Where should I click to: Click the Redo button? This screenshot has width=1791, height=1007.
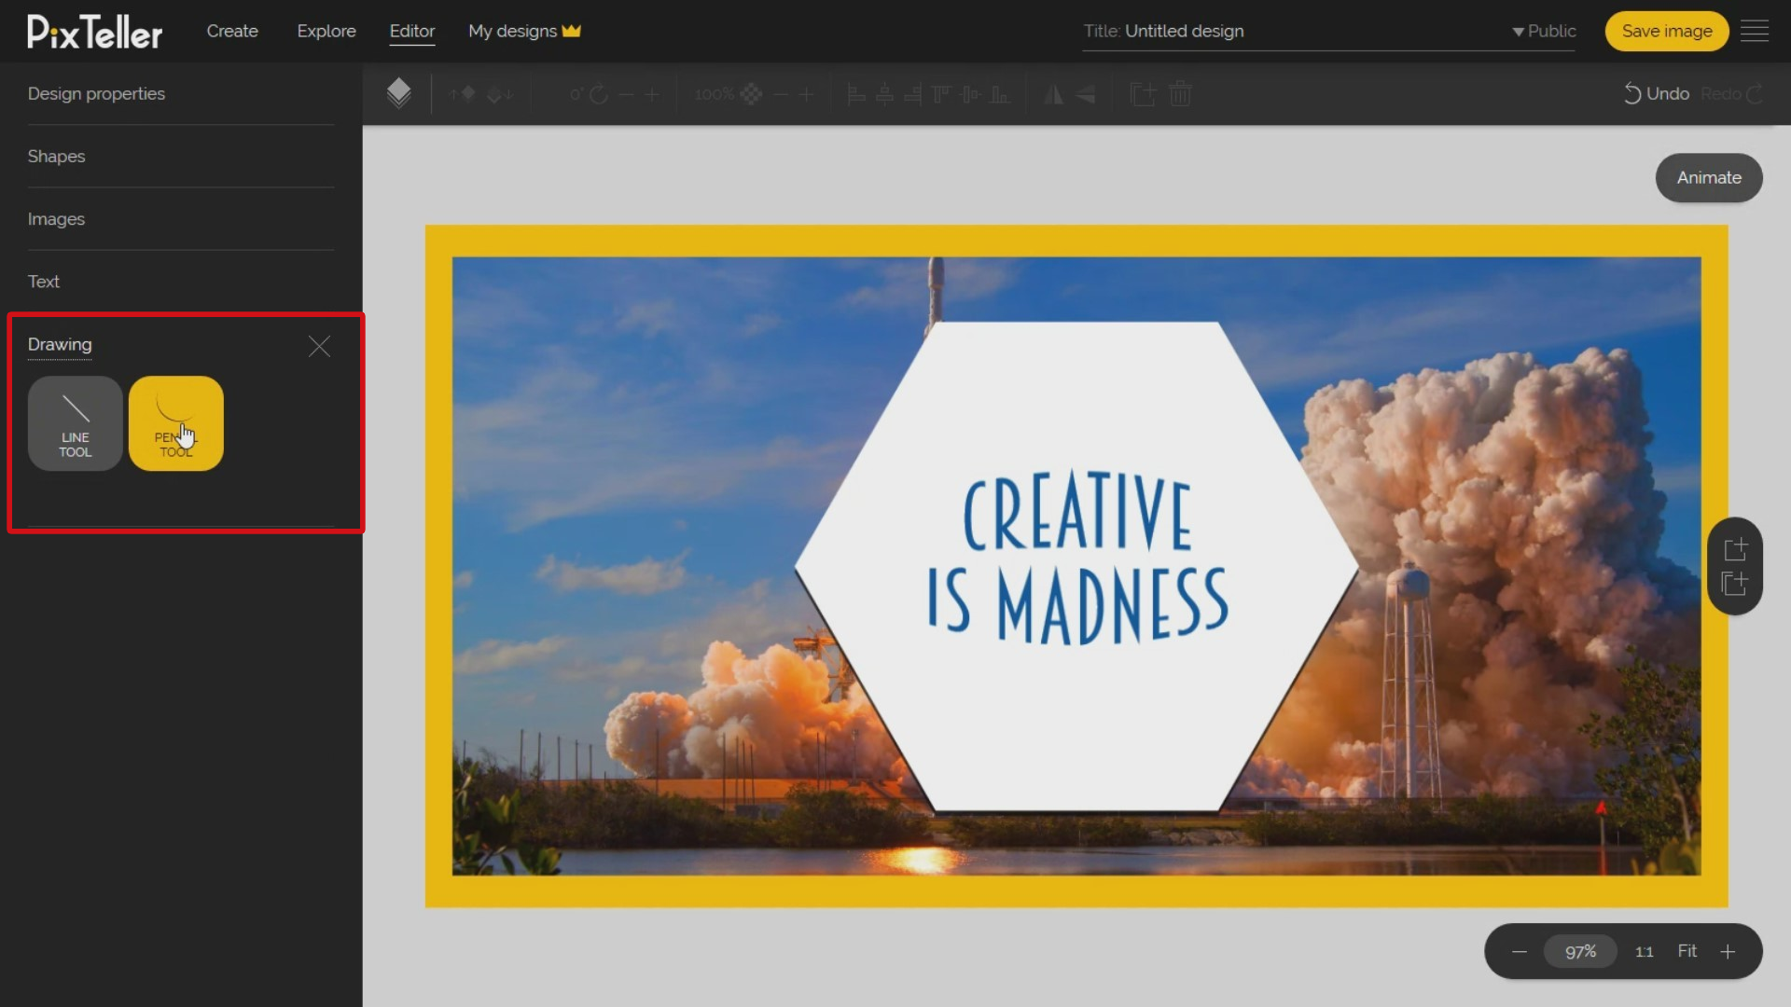pos(1731,94)
